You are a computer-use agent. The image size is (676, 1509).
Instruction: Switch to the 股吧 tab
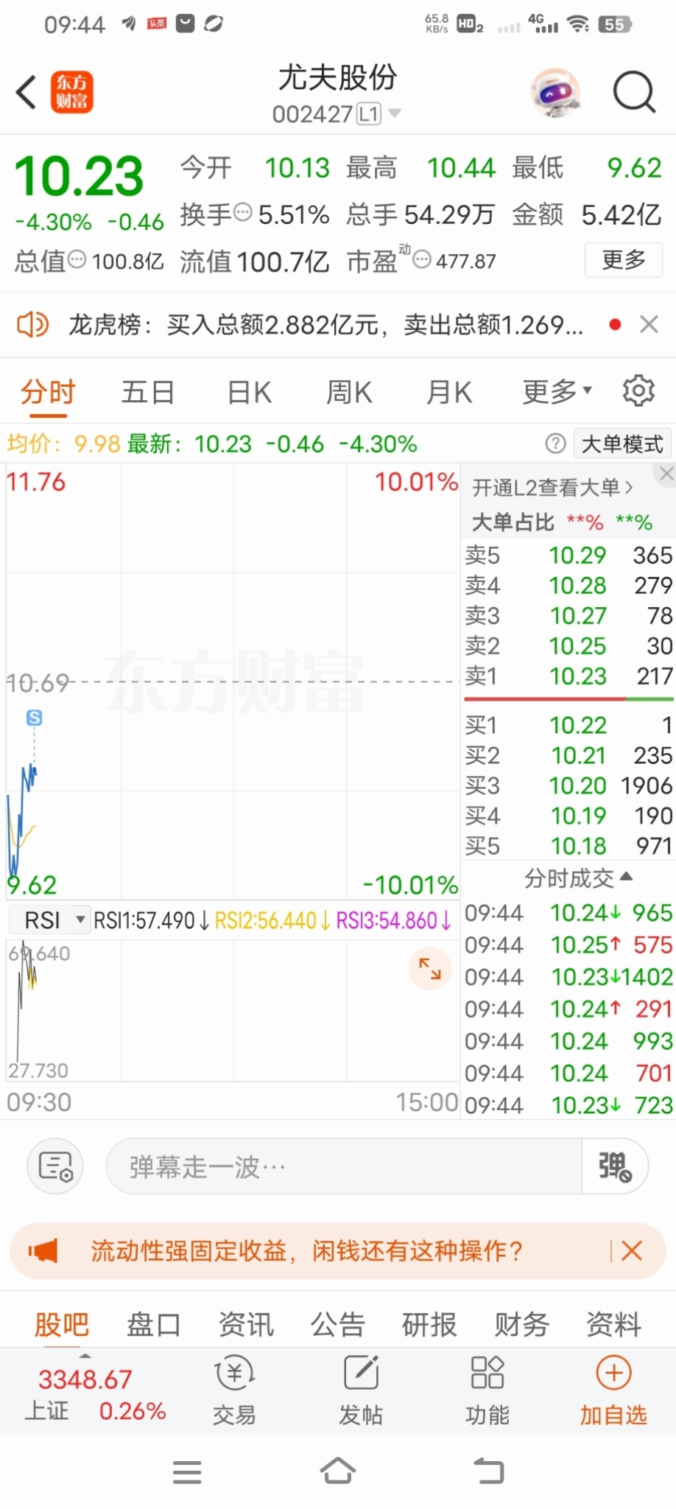[x=61, y=1324]
